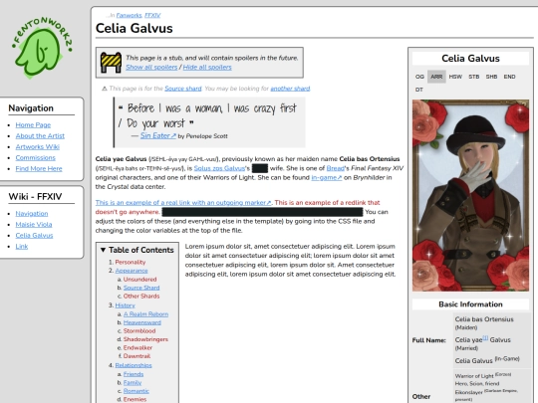The width and height of the screenshot is (538, 403).
Task: Jump to Stormblood subsection
Action: coord(139,331)
